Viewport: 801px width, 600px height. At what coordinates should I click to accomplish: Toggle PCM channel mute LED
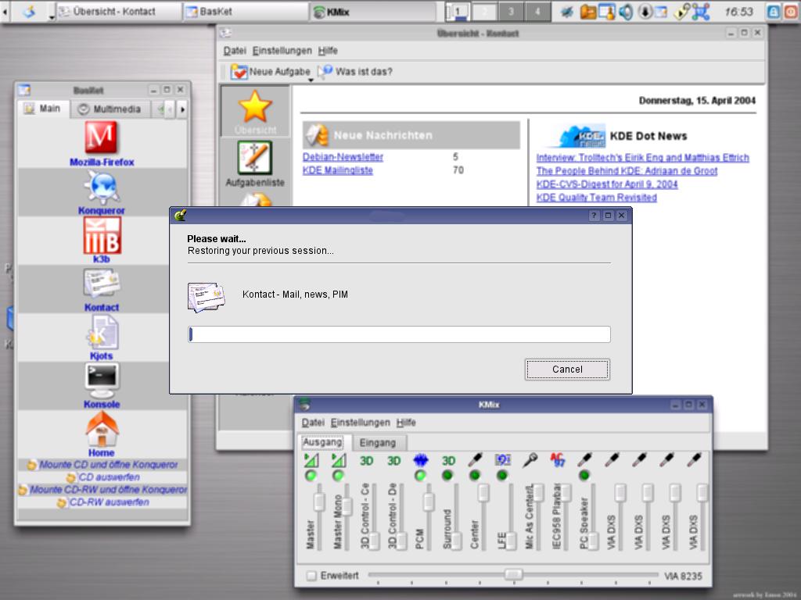pos(420,476)
